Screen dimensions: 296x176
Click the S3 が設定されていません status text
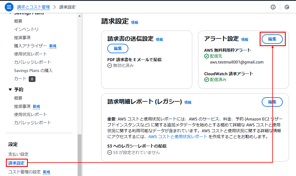[137, 152]
